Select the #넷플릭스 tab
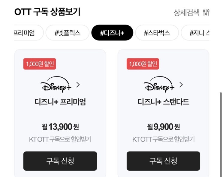 [67, 33]
